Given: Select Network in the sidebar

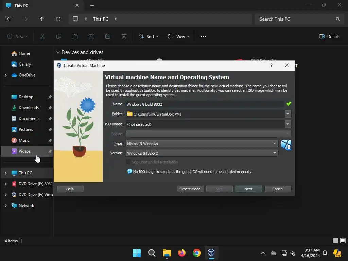Looking at the screenshot, I should click(x=26, y=206).
